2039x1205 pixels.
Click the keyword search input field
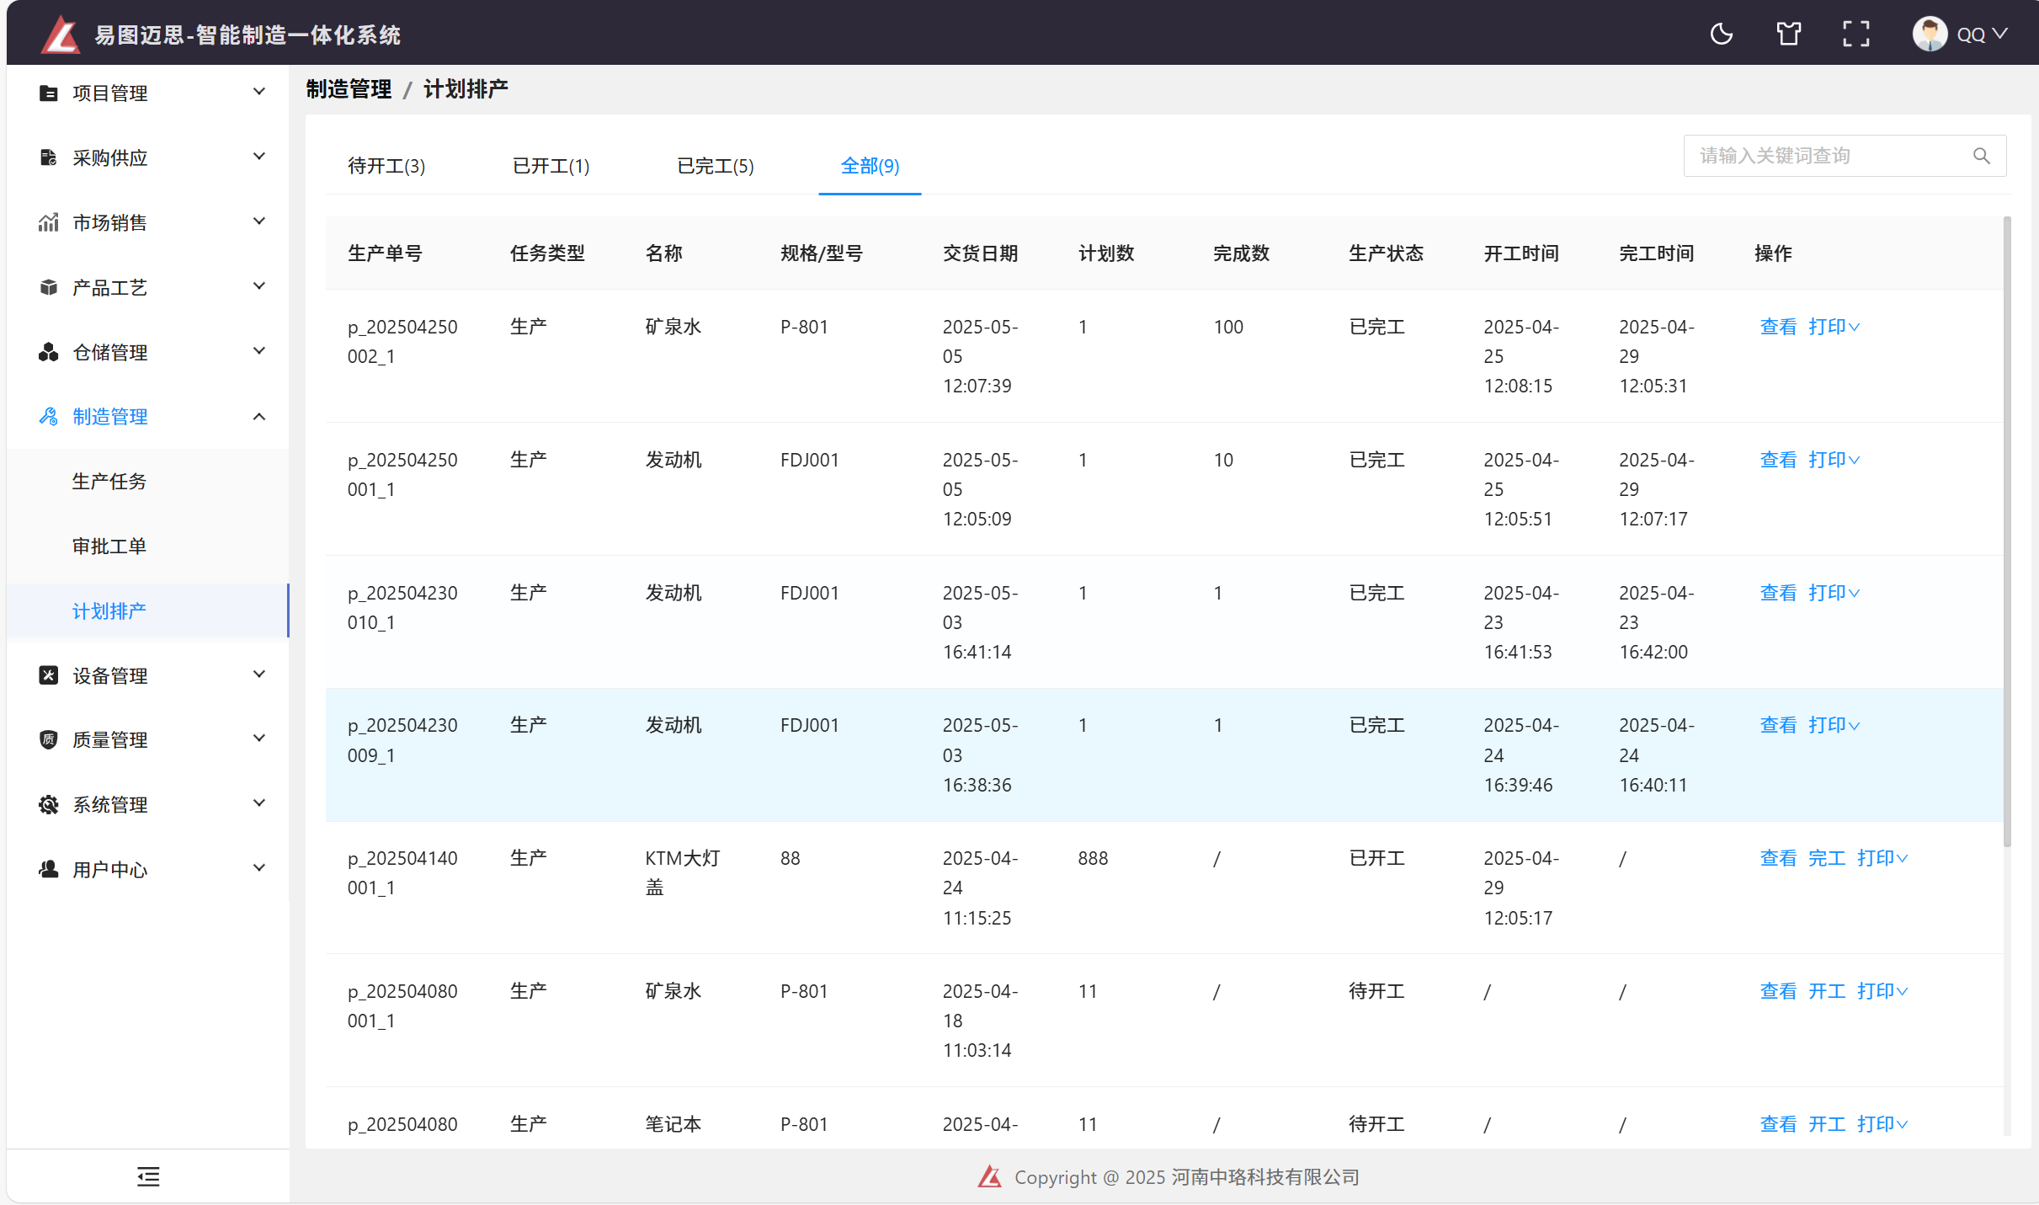coord(1845,156)
